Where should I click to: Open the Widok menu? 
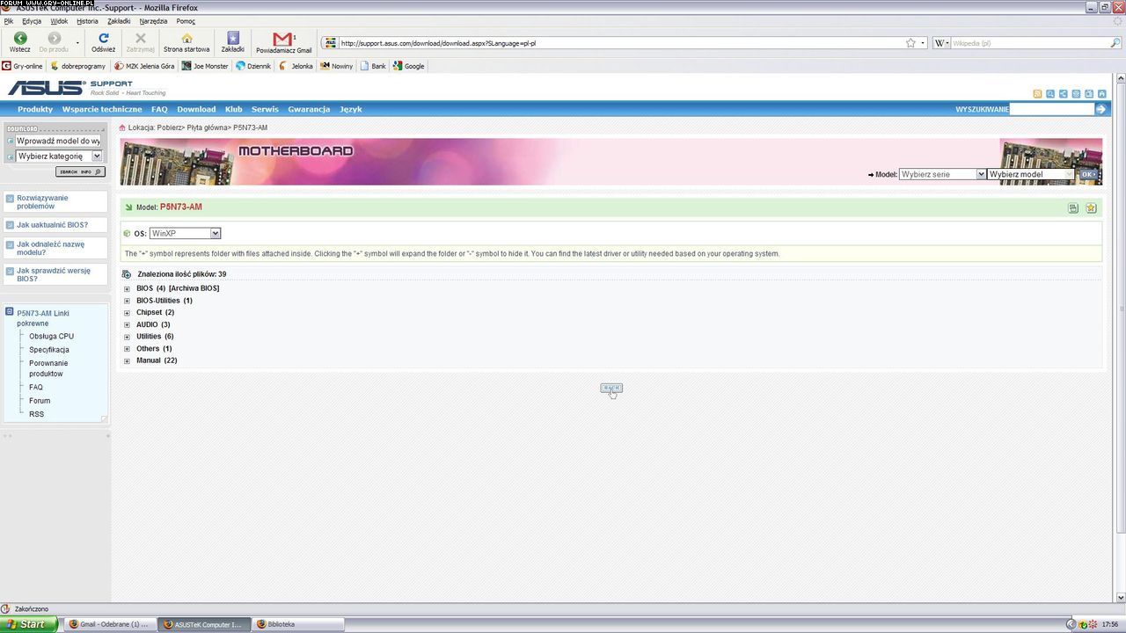[x=59, y=21]
